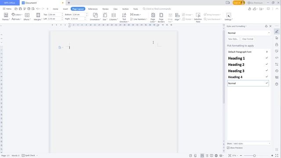Switch to the References tab
This screenshot has height=158, width=281.
click(x=93, y=9)
